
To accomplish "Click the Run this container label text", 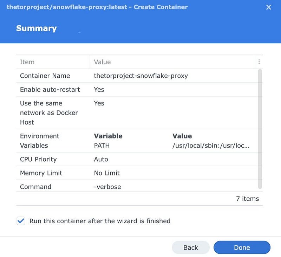I will (100, 221).
